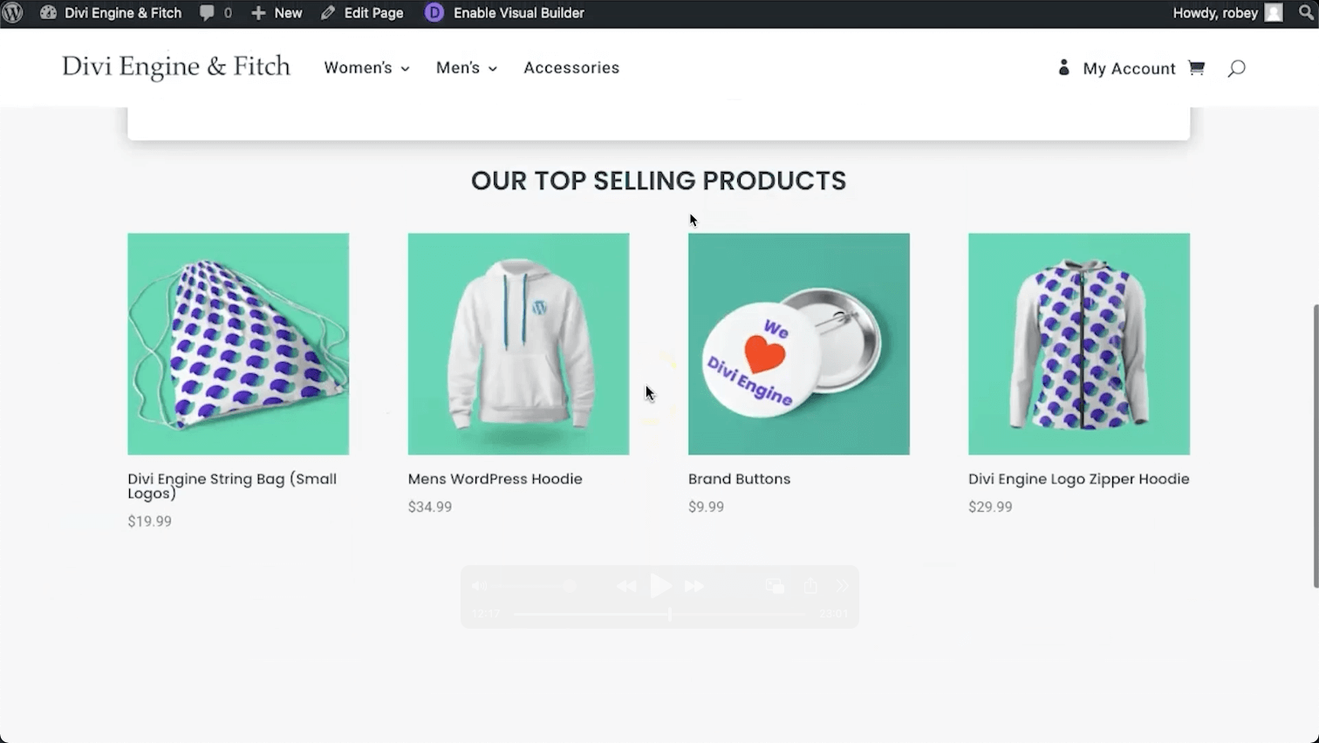Click the $29.99 price text
The image size is (1319, 743).
click(990, 507)
